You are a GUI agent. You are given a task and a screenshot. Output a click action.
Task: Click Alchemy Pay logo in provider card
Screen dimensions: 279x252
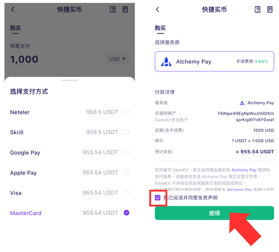tap(166, 61)
